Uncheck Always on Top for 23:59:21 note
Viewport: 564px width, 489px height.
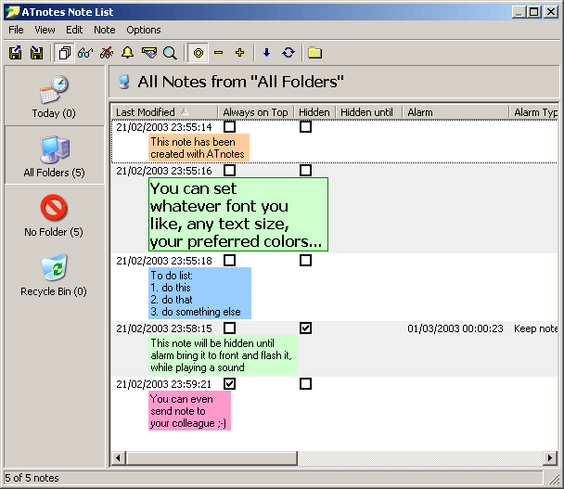tap(229, 383)
